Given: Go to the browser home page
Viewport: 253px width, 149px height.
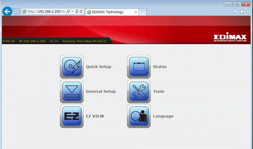Looking at the screenshot, I should (235, 12).
